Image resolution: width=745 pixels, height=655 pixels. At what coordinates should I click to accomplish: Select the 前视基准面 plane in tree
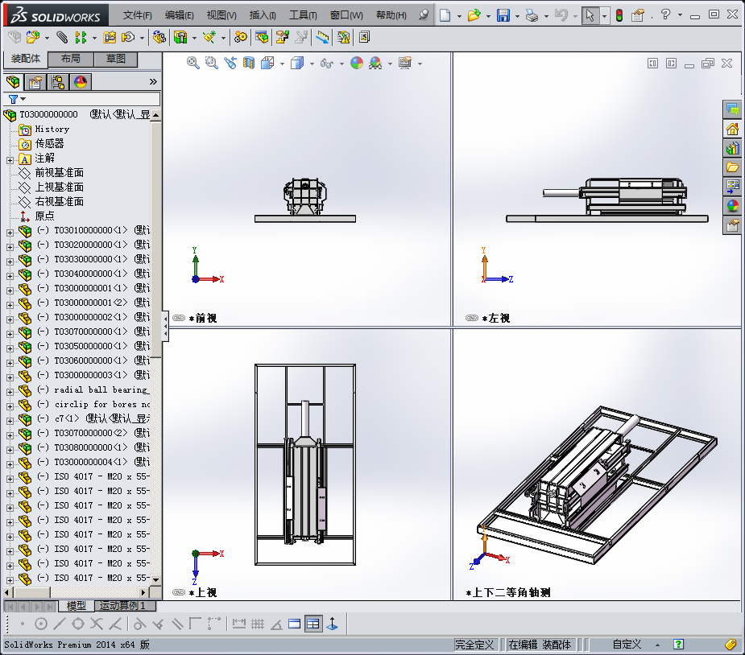pos(60,173)
